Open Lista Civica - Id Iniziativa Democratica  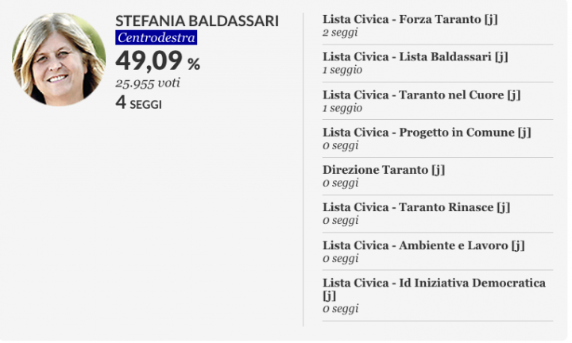434,289
